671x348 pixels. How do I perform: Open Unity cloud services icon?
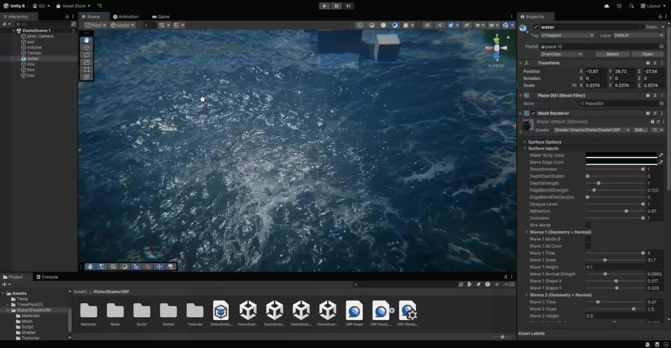[607, 6]
